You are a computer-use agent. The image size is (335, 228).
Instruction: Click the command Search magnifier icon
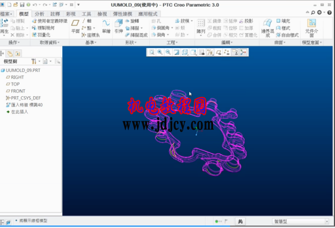tap(313, 13)
